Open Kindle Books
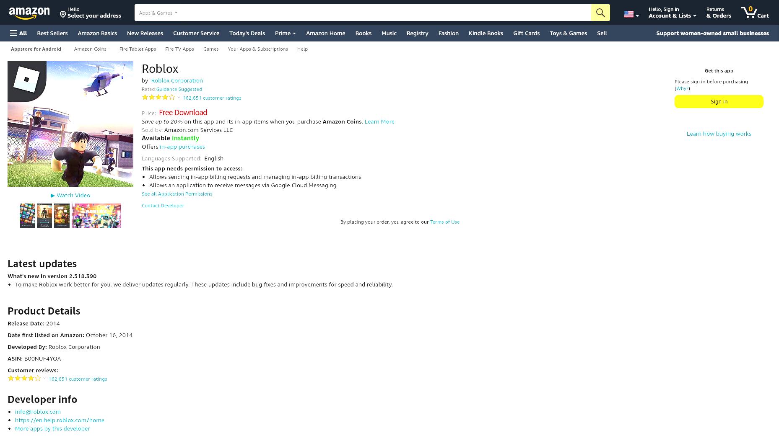This screenshot has width=779, height=441. coord(486,33)
